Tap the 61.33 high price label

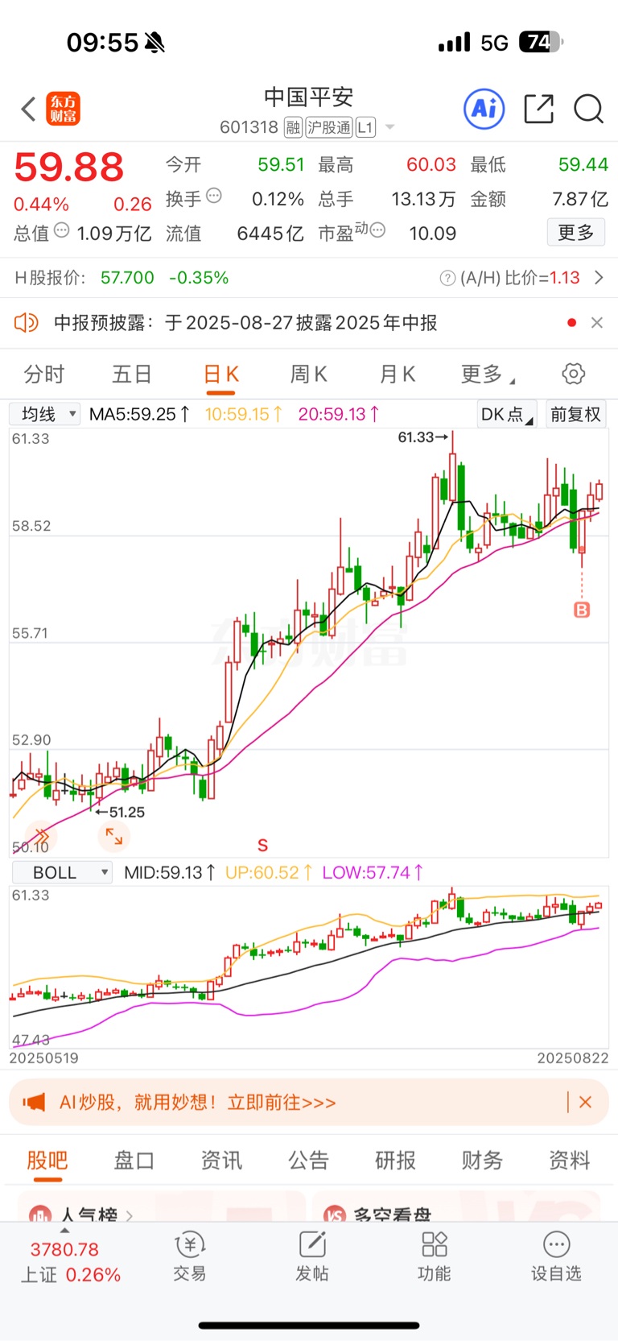pyautogui.click(x=423, y=437)
